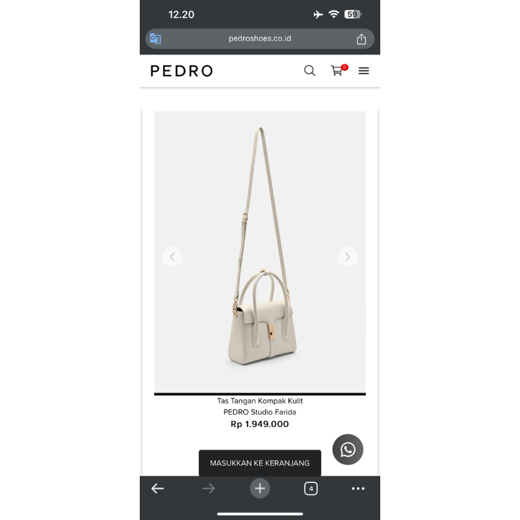Click the Rp 1.949.000 price

259,424
